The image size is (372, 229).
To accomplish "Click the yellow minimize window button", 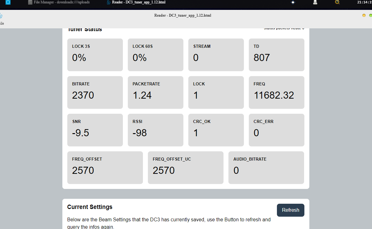I will coord(364,15).
